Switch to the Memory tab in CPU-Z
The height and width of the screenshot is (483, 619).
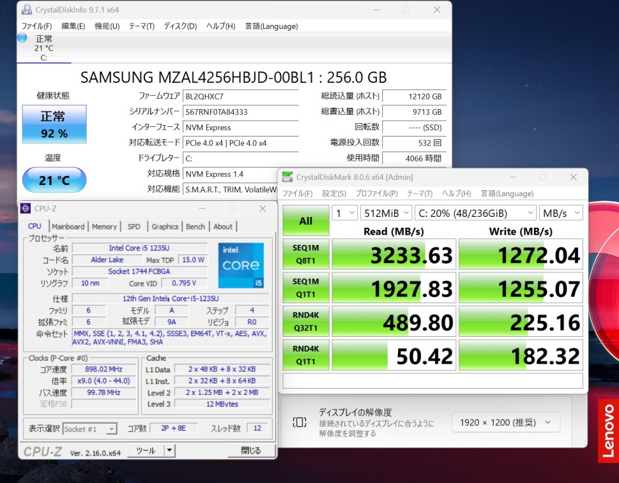pos(104,227)
